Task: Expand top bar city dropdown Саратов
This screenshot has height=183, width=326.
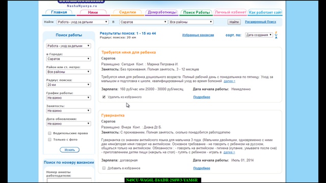Action: point(144,22)
